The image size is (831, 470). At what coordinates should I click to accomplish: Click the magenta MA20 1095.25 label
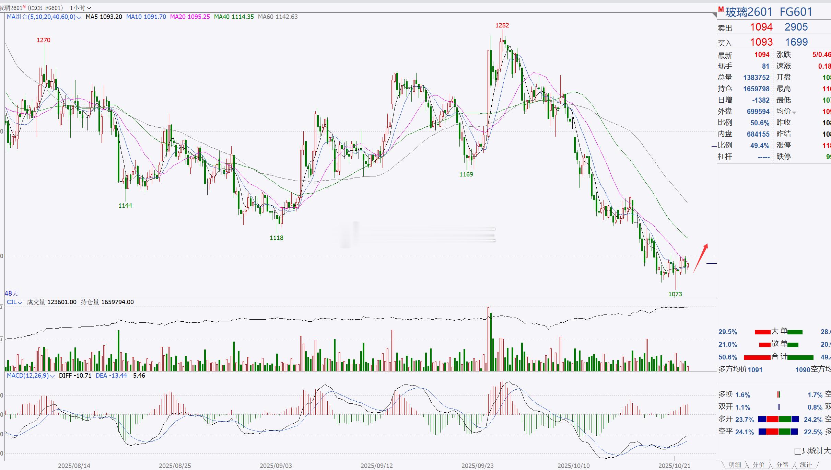click(190, 17)
